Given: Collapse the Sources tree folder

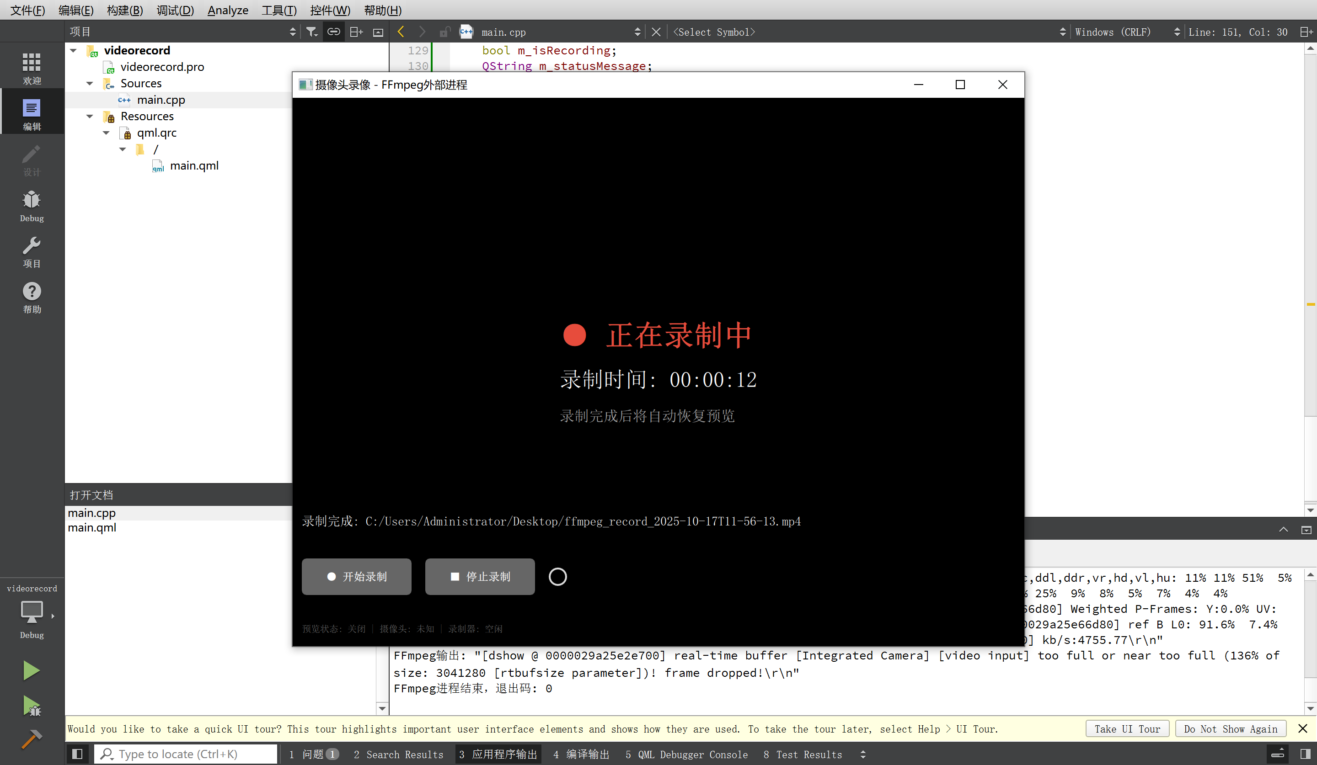Looking at the screenshot, I should [89, 84].
